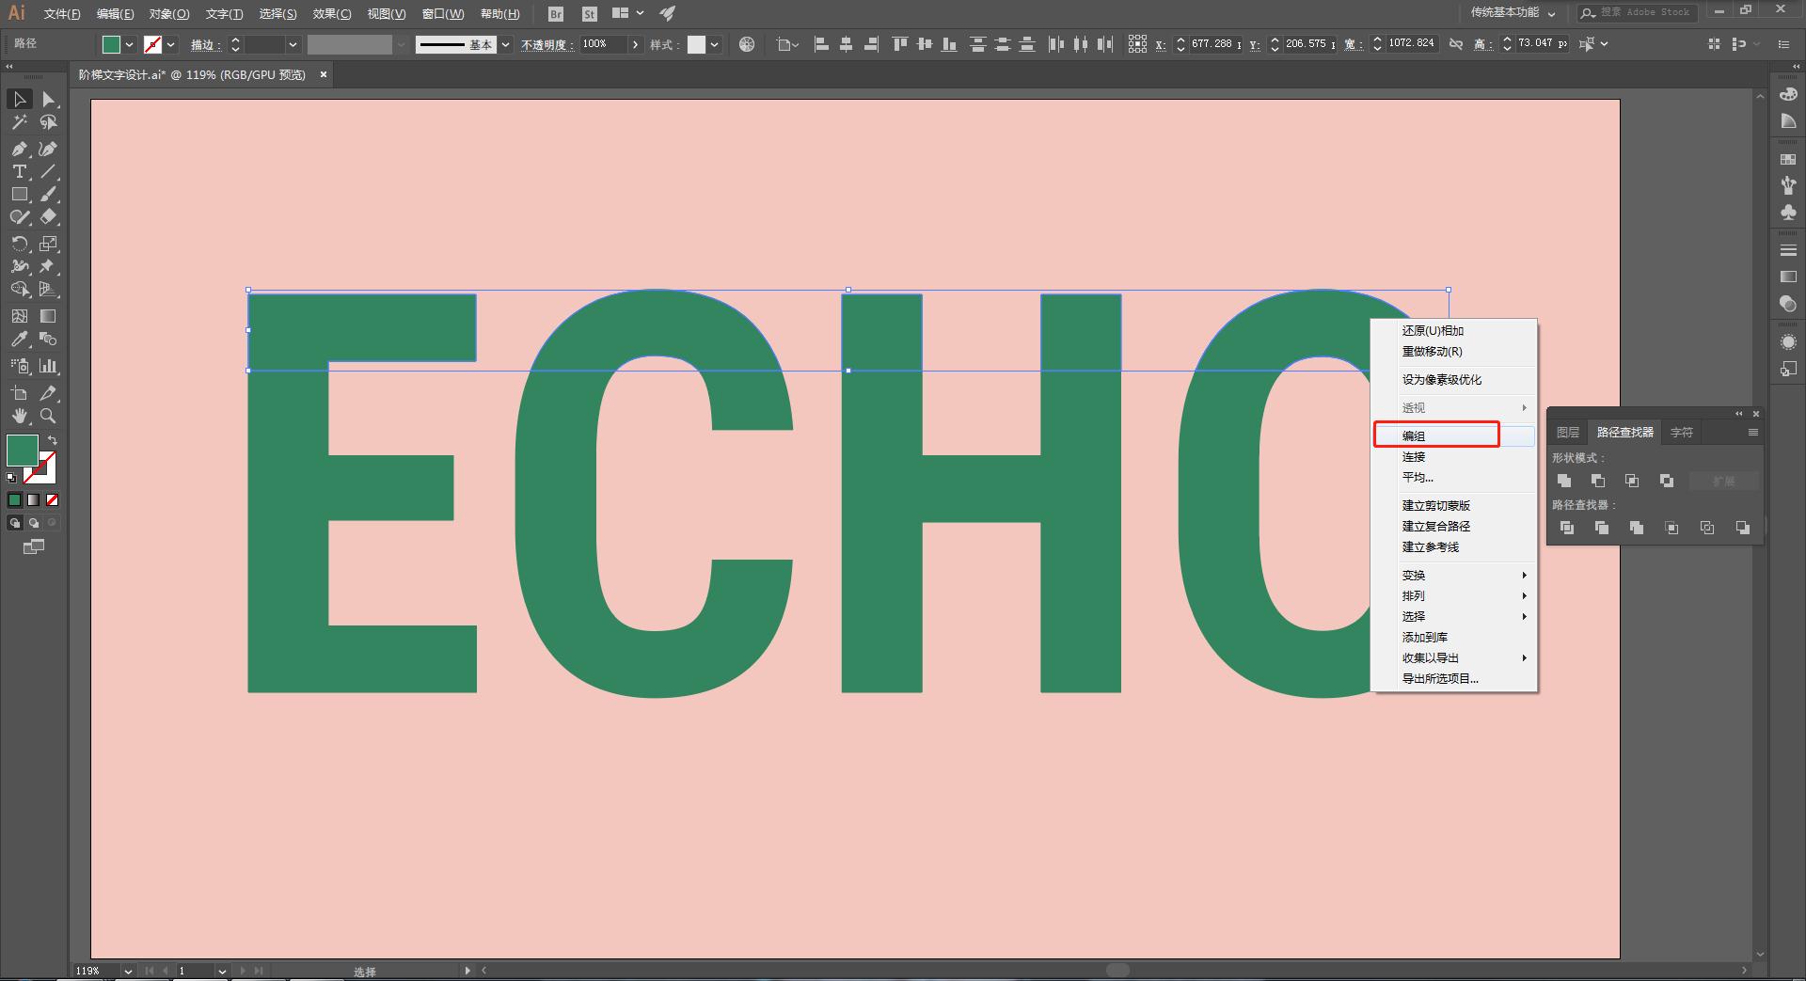Viewport: 1806px width, 981px height.
Task: Select the Rotate tool
Action: click(x=19, y=244)
